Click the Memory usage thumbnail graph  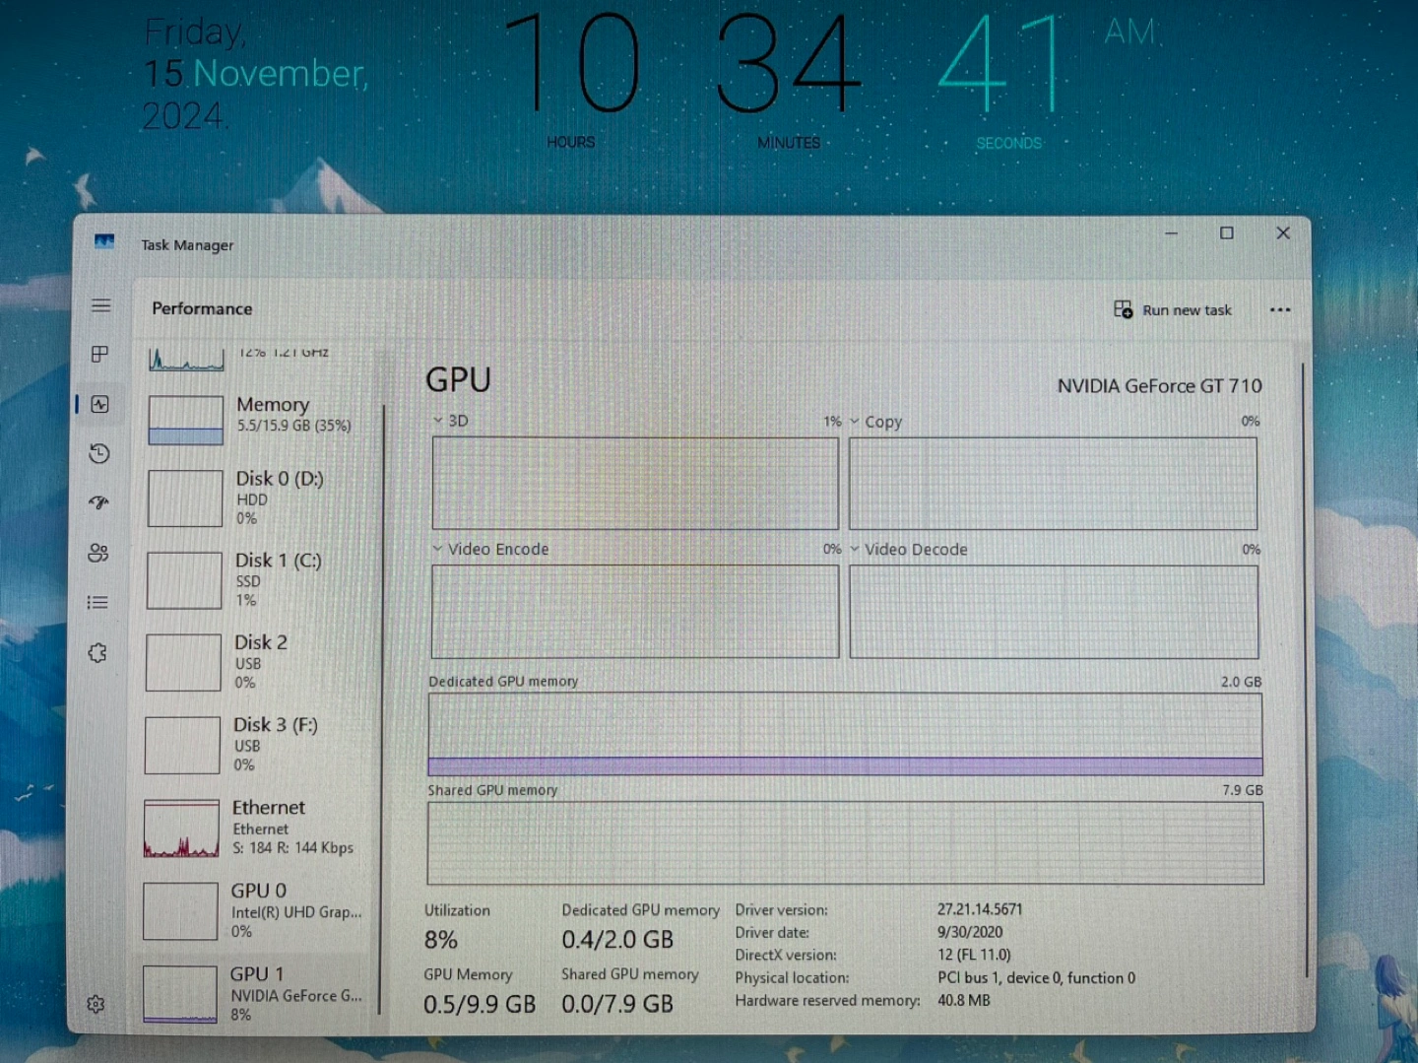coord(185,420)
